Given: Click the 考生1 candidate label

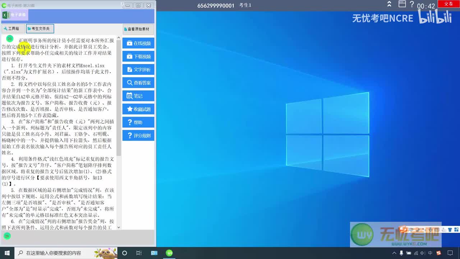Looking at the screenshot, I should tap(245, 5).
